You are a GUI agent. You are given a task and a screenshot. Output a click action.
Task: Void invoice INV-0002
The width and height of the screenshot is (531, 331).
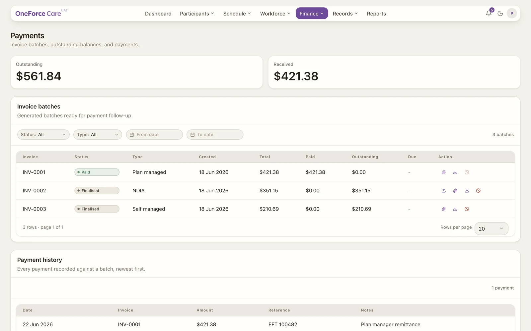478,191
